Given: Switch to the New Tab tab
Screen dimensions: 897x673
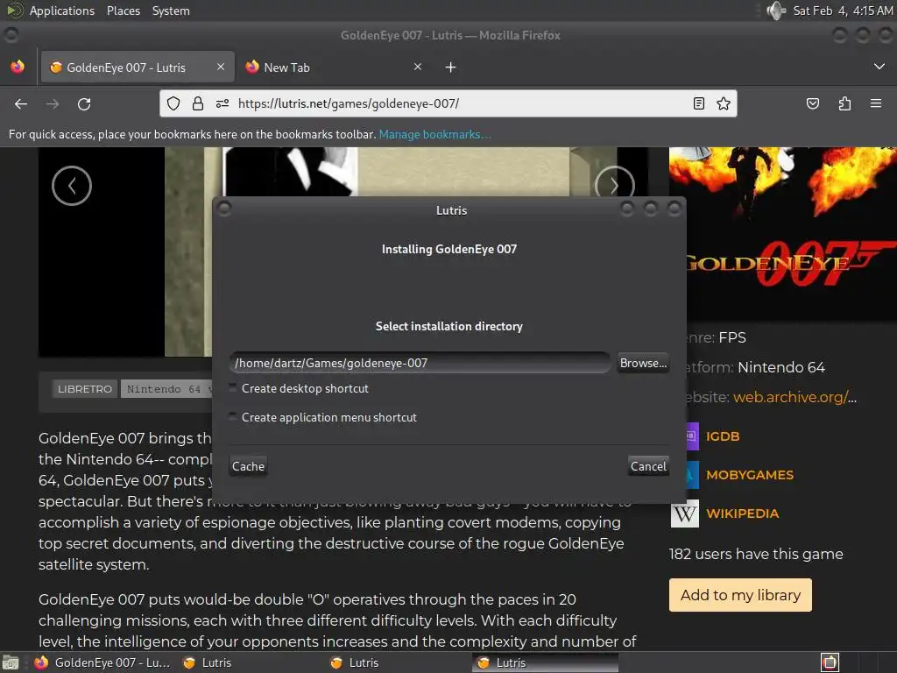Looking at the screenshot, I should click(335, 67).
